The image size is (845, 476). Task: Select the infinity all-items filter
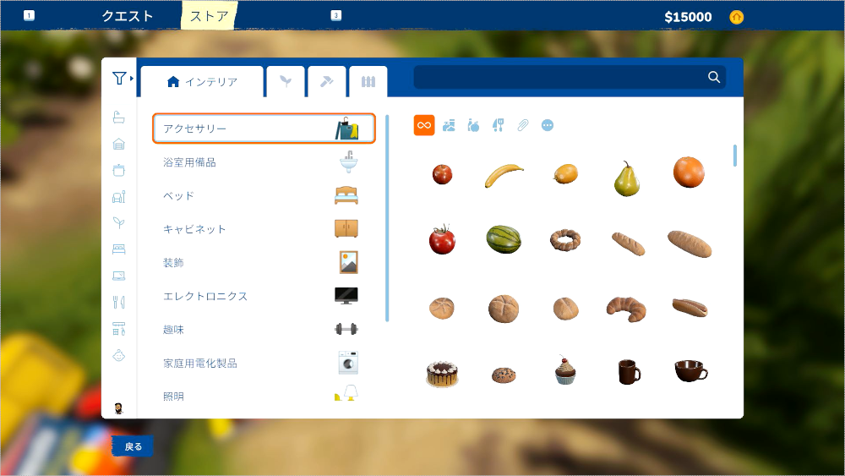click(424, 126)
